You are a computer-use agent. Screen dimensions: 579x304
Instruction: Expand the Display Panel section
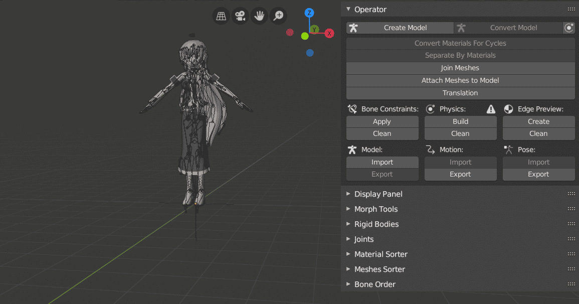tap(348, 194)
